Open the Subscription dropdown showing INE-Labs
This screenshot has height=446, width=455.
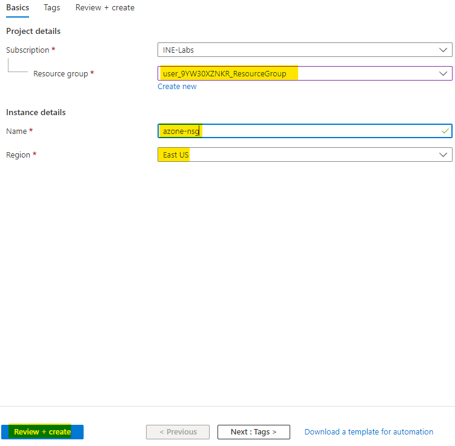tap(297, 50)
